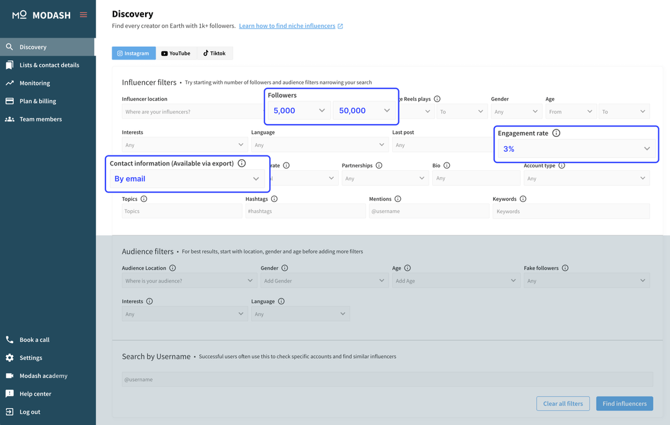Click the Modash academy video icon
Screen dimensions: 670x425
pyautogui.click(x=9, y=375)
